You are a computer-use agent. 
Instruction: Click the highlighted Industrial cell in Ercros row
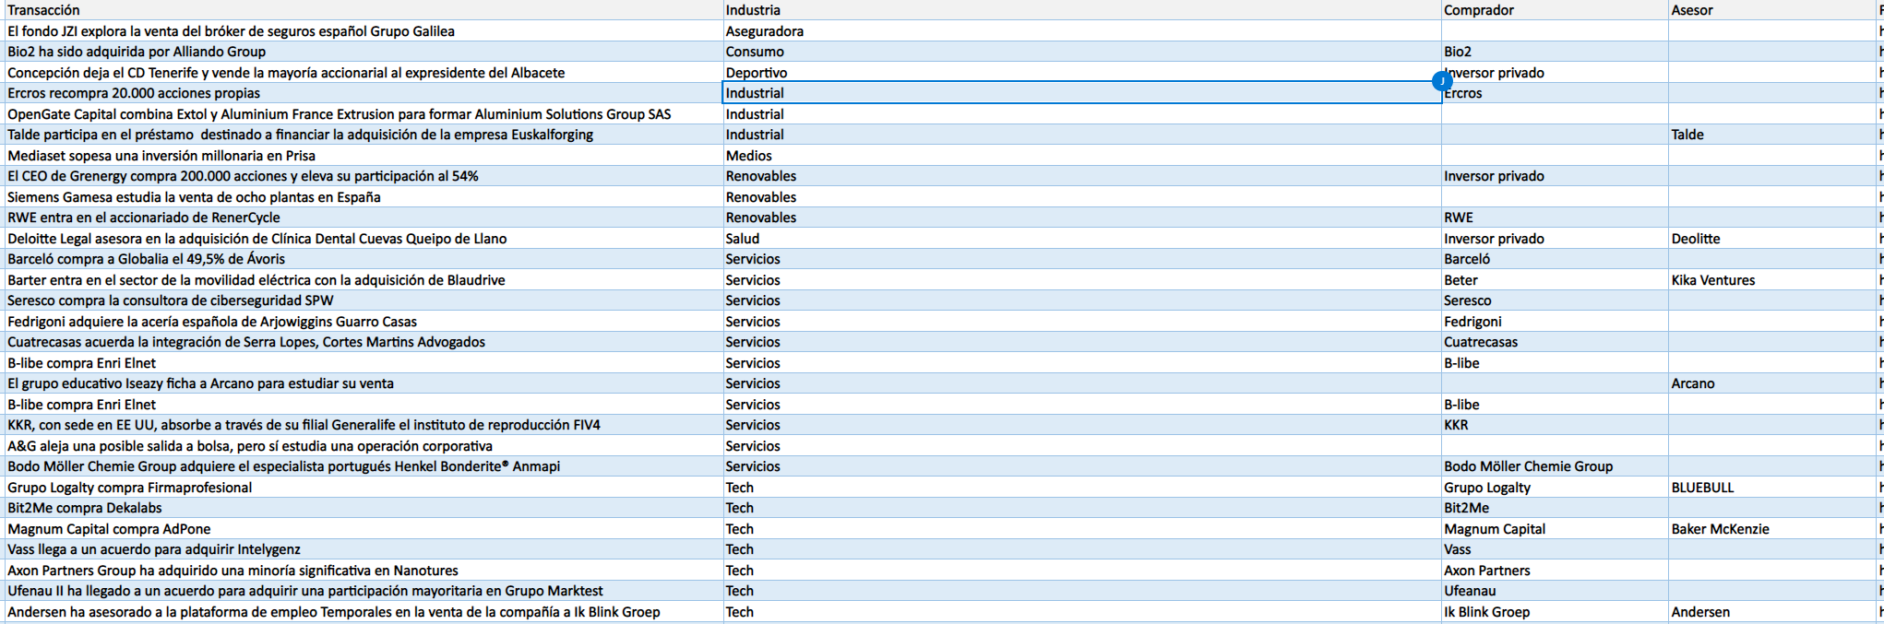tap(1082, 93)
